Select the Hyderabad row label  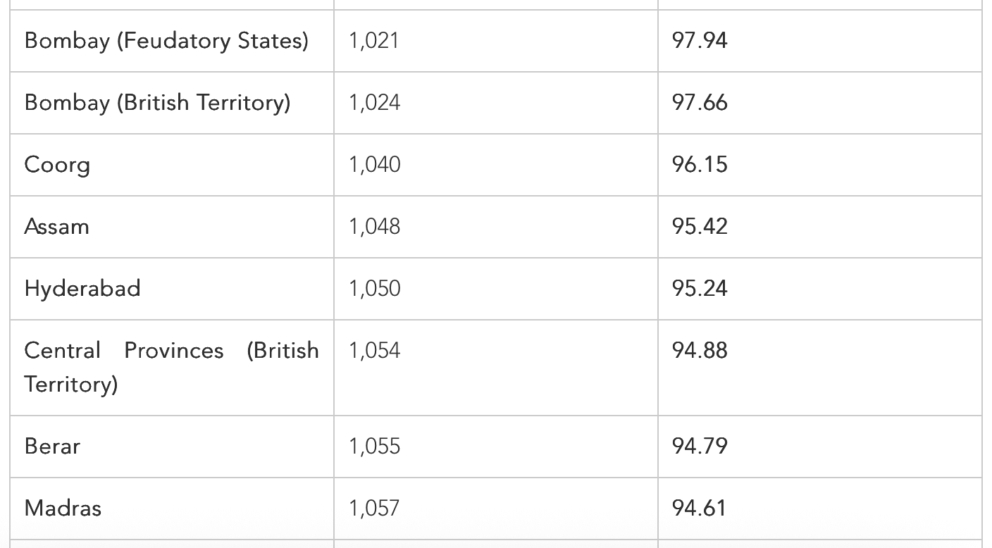point(82,289)
